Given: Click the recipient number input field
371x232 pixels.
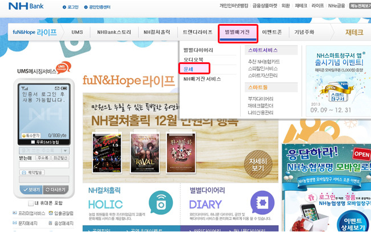Looking at the screenshot, I should tap(44, 165).
